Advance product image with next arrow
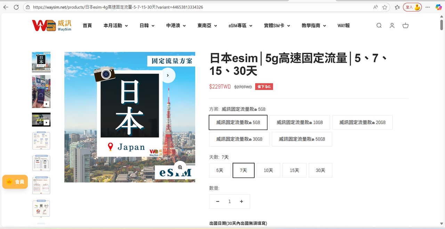This screenshot has width=445, height=229. tap(168, 75)
